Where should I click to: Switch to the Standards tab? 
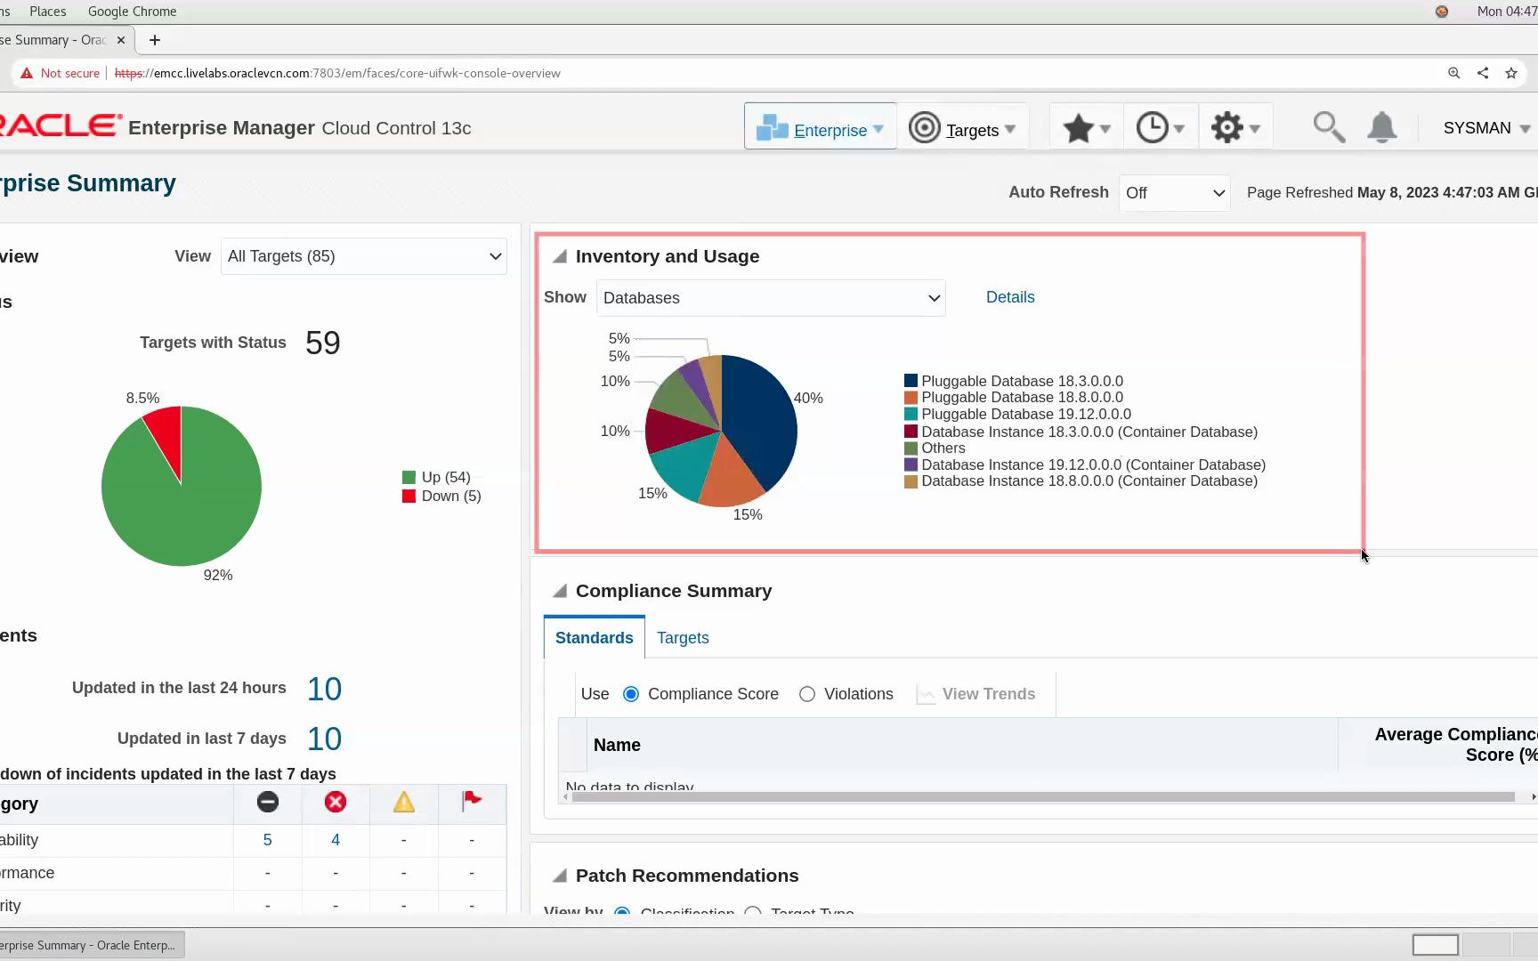pos(595,638)
